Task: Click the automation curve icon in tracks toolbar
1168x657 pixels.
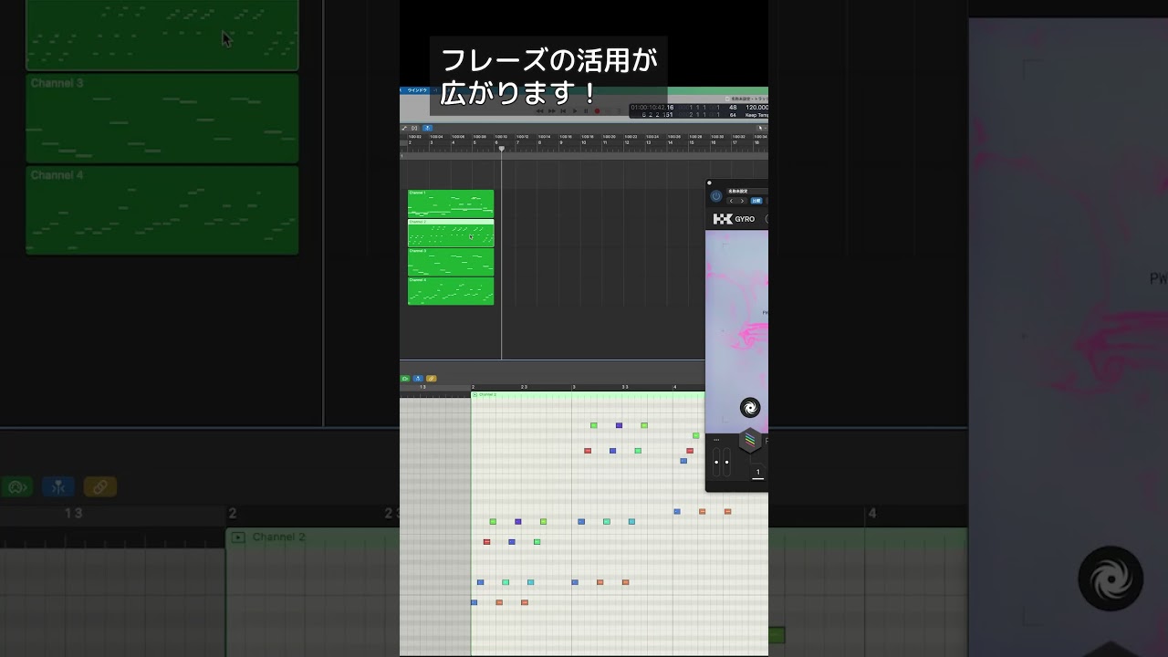Action: click(405, 128)
